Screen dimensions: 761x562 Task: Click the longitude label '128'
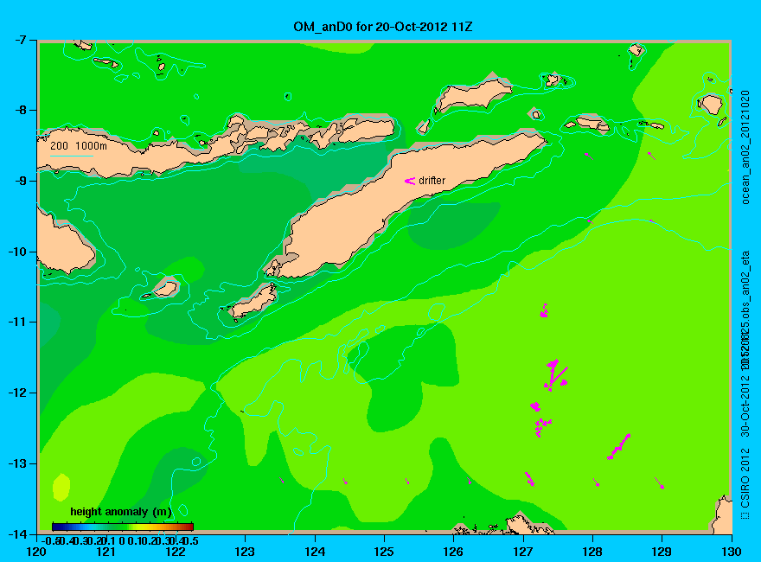tap(592, 552)
